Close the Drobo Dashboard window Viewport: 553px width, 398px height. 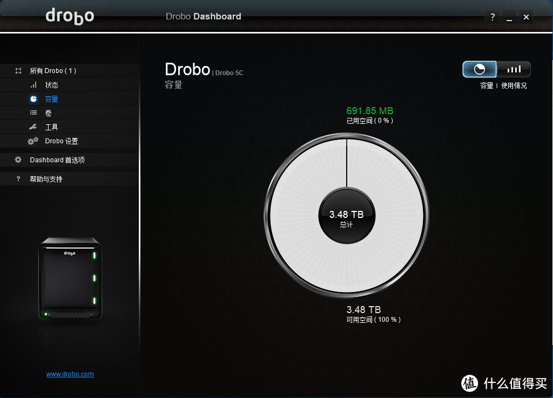click(x=526, y=17)
